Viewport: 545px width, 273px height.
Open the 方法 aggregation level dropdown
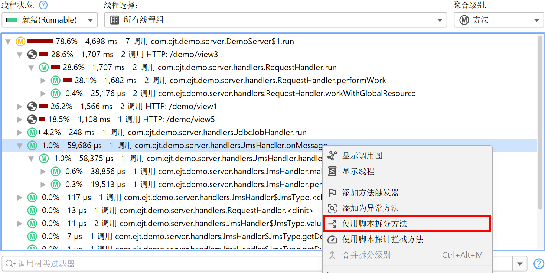point(499,20)
